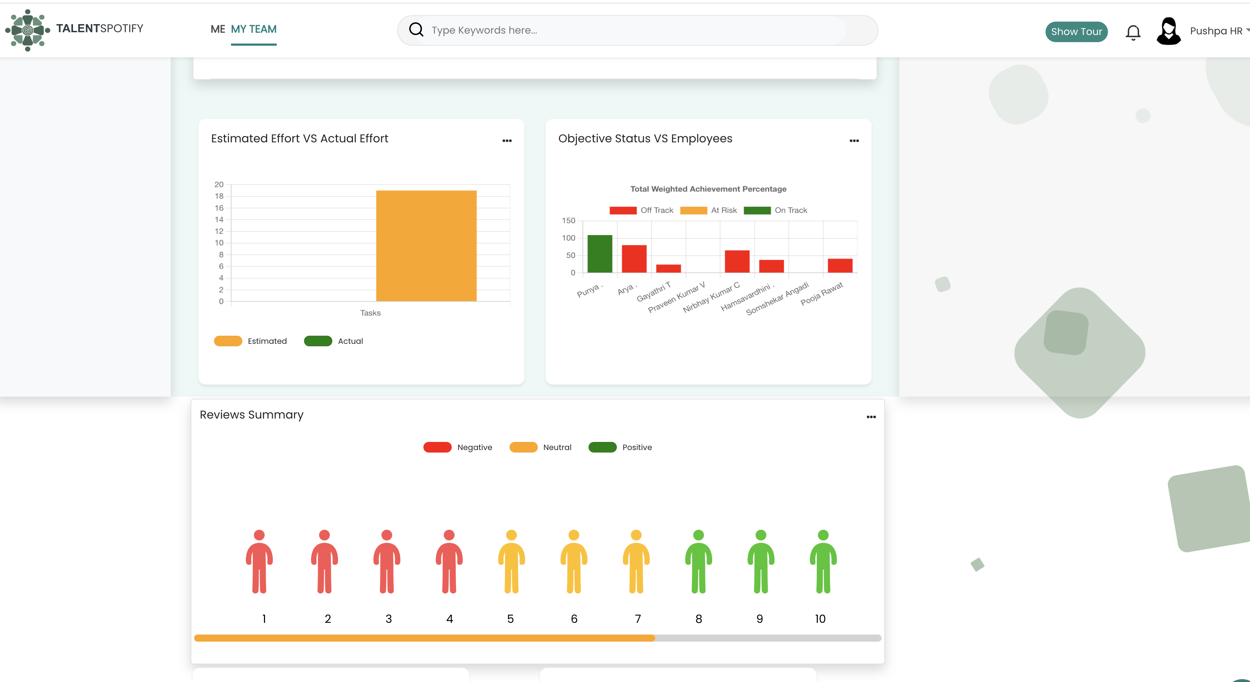The height and width of the screenshot is (682, 1250).
Task: Open Estimated Effort chart options menu
Action: (x=507, y=141)
